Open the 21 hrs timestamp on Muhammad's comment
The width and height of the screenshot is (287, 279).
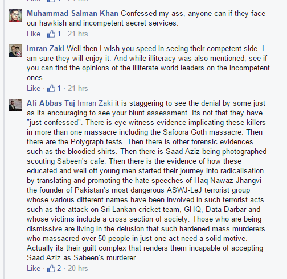78,34
